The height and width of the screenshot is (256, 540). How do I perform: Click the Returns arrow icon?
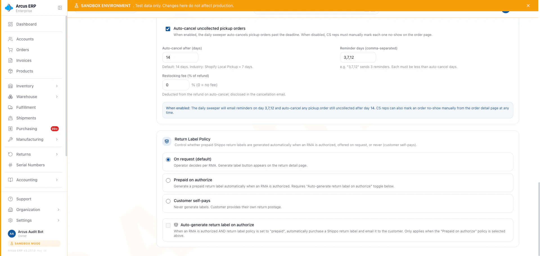click(10, 154)
